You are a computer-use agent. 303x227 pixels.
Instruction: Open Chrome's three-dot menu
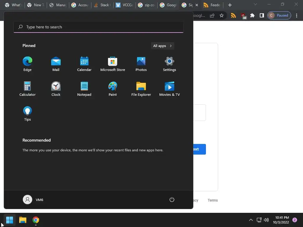(296, 15)
